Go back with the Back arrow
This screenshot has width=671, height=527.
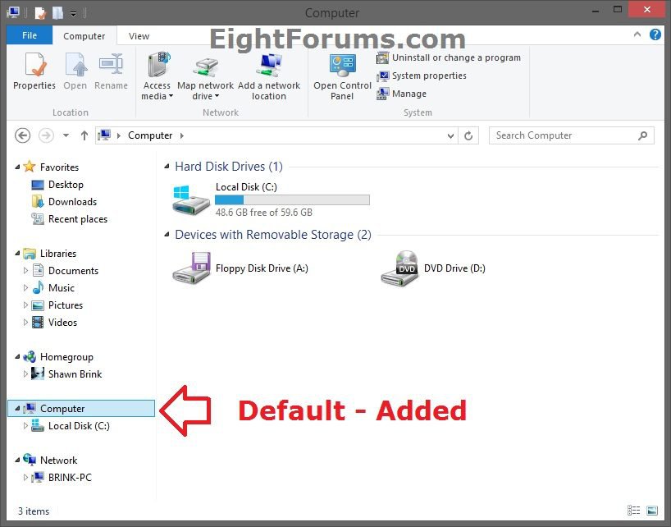pos(23,135)
